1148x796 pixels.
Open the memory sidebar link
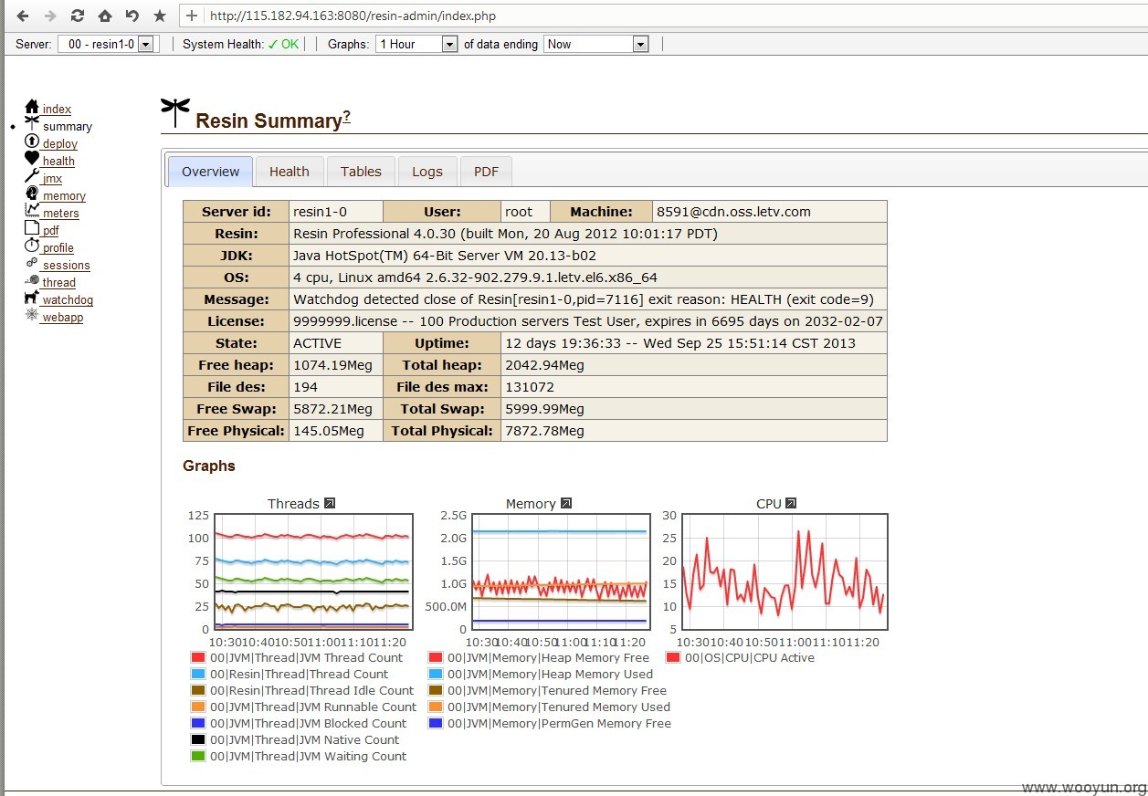click(x=64, y=196)
